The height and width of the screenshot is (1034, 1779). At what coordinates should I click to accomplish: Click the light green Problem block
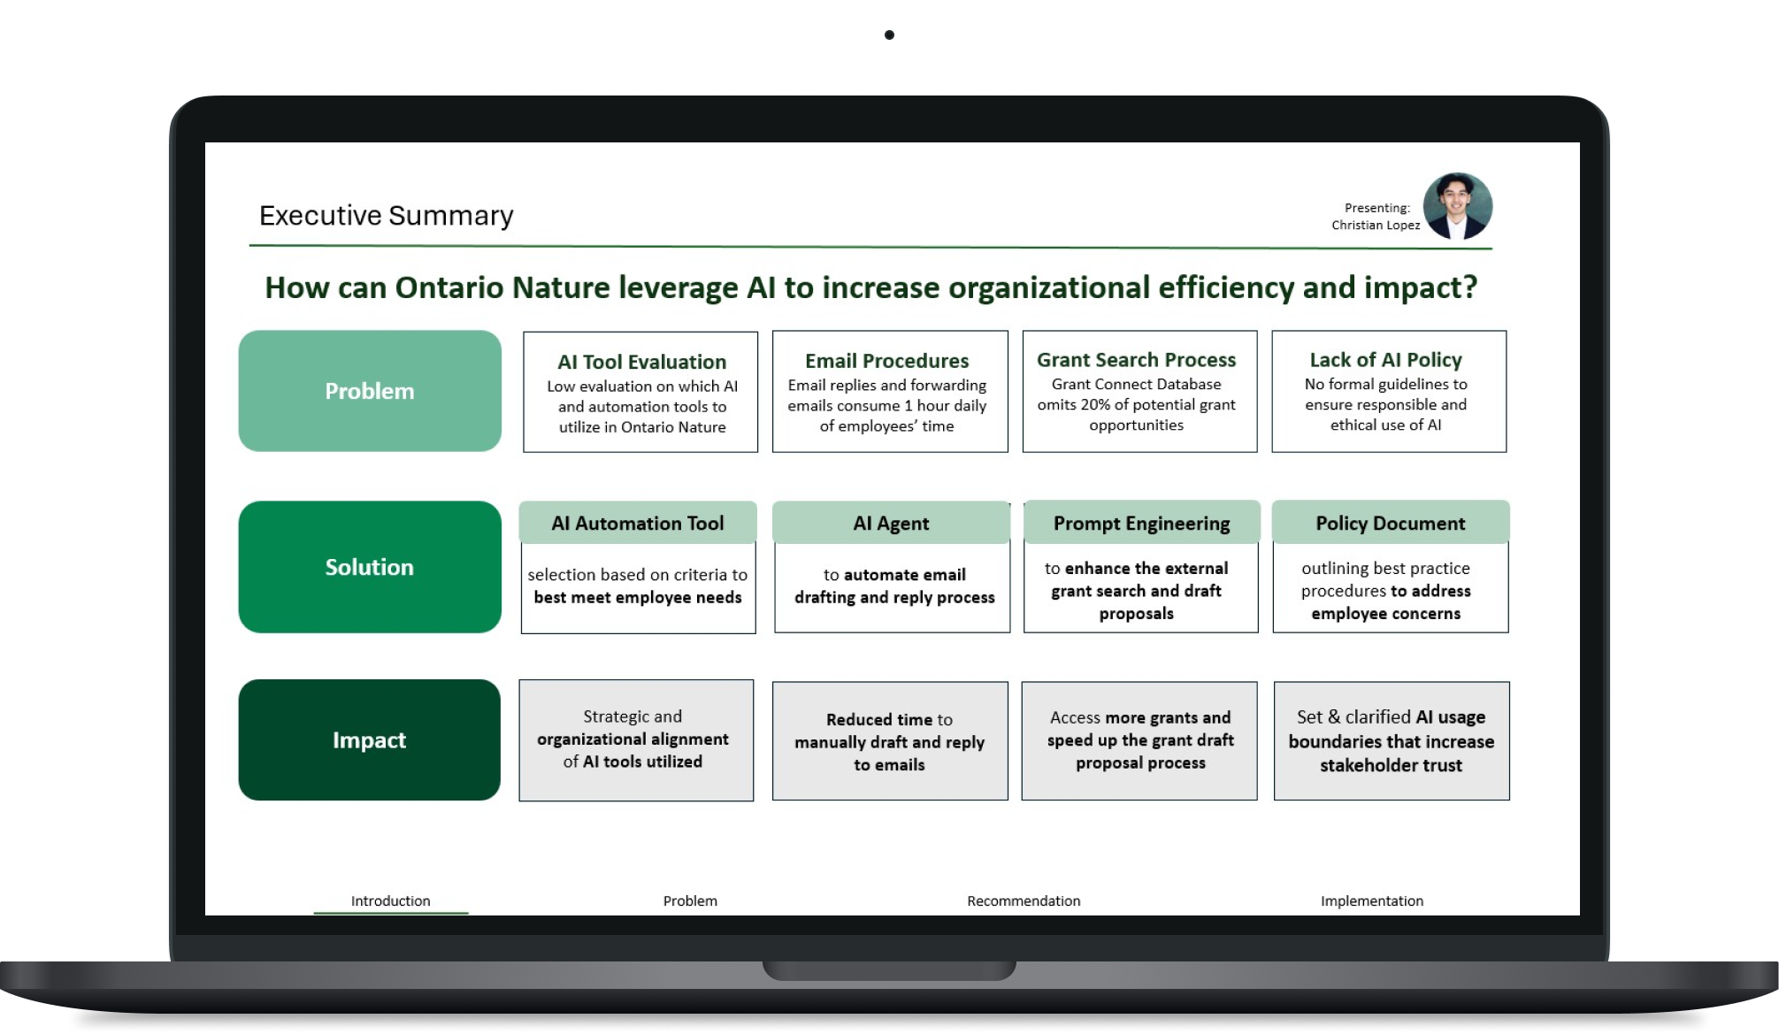pyautogui.click(x=370, y=391)
